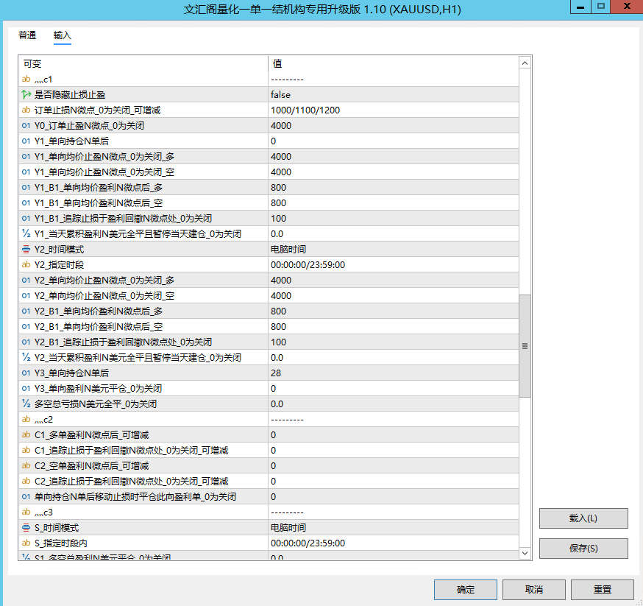Viewport: 643px width, 606px height.
Task: Select the row Y3_单向盈利N美元平仓_0为关闭
Action: (x=269, y=389)
